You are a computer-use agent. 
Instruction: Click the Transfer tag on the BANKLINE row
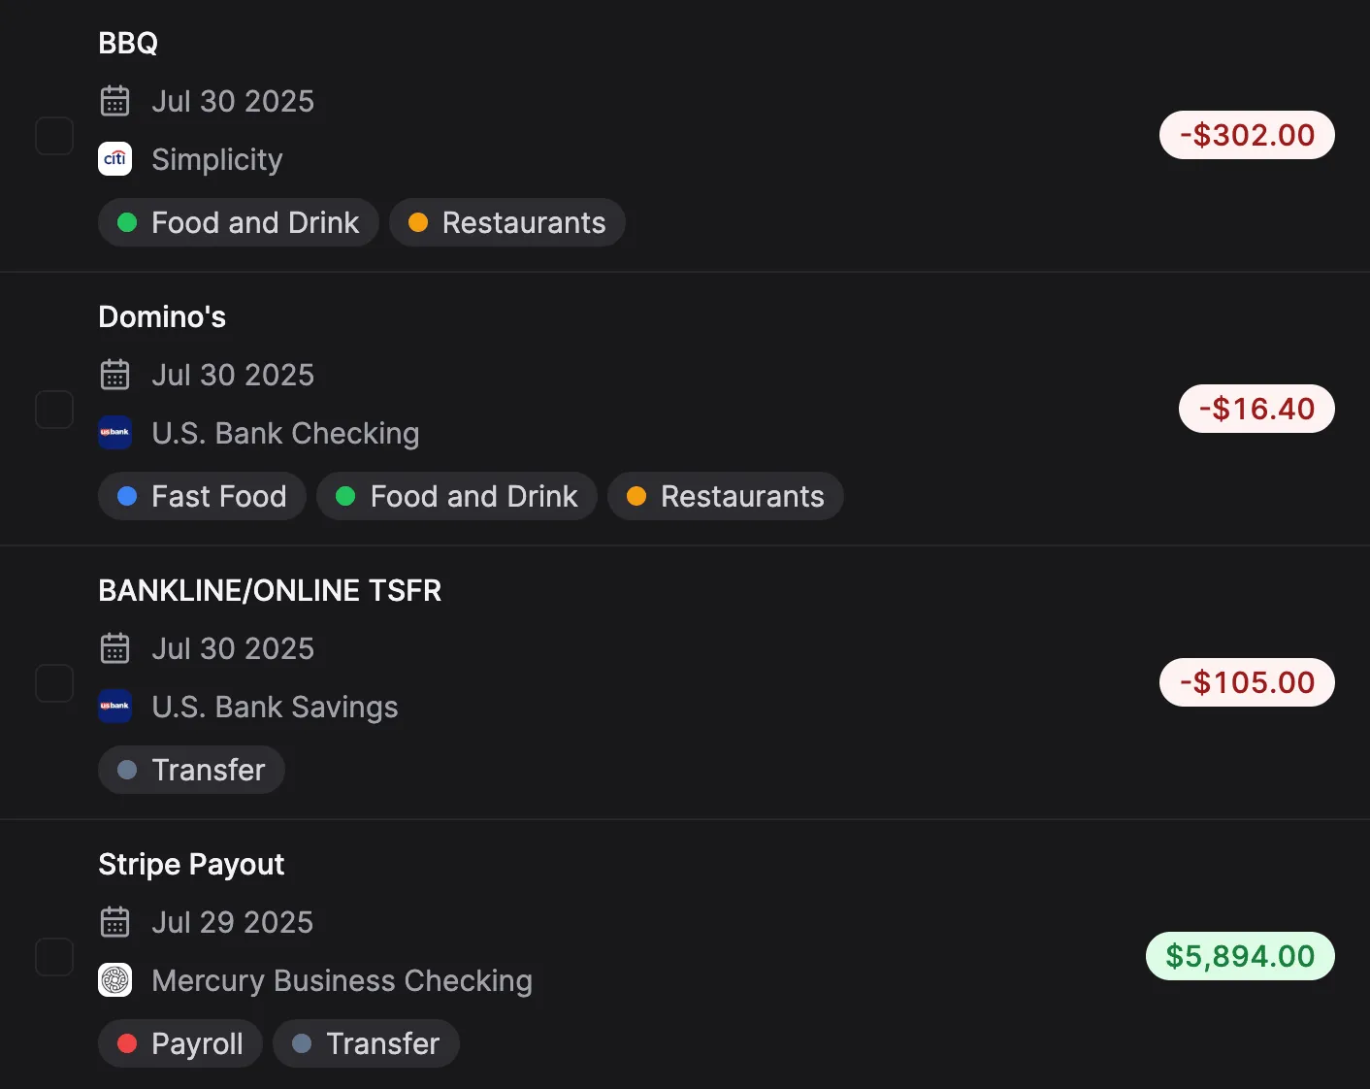[191, 769]
